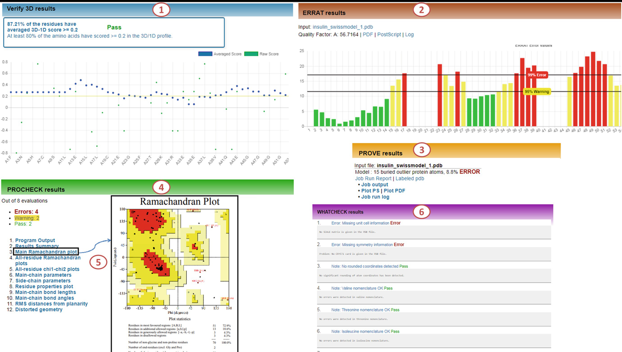The width and height of the screenshot is (622, 352).
Task: Click the Ramachandran Plot image
Action: (174, 274)
